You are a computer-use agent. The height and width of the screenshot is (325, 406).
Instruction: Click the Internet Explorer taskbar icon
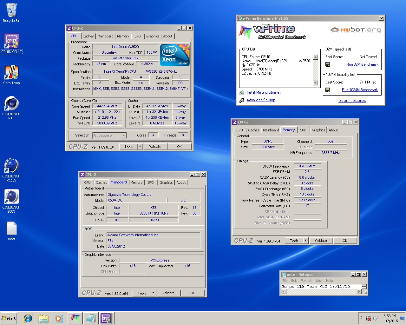[x=28, y=318]
